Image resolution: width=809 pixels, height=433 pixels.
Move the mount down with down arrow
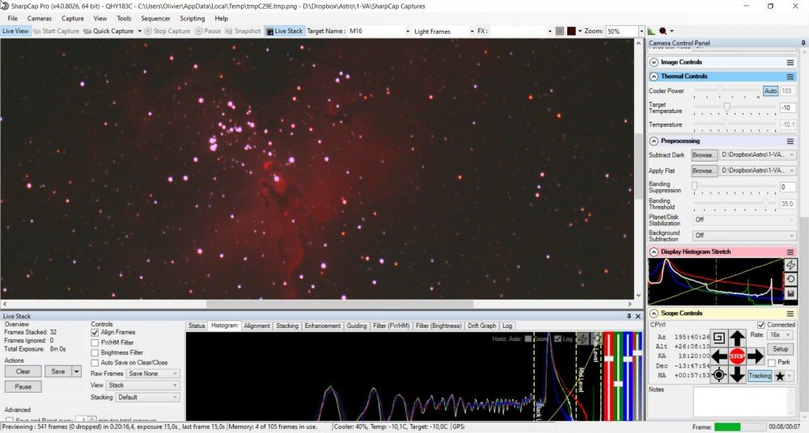tap(737, 375)
